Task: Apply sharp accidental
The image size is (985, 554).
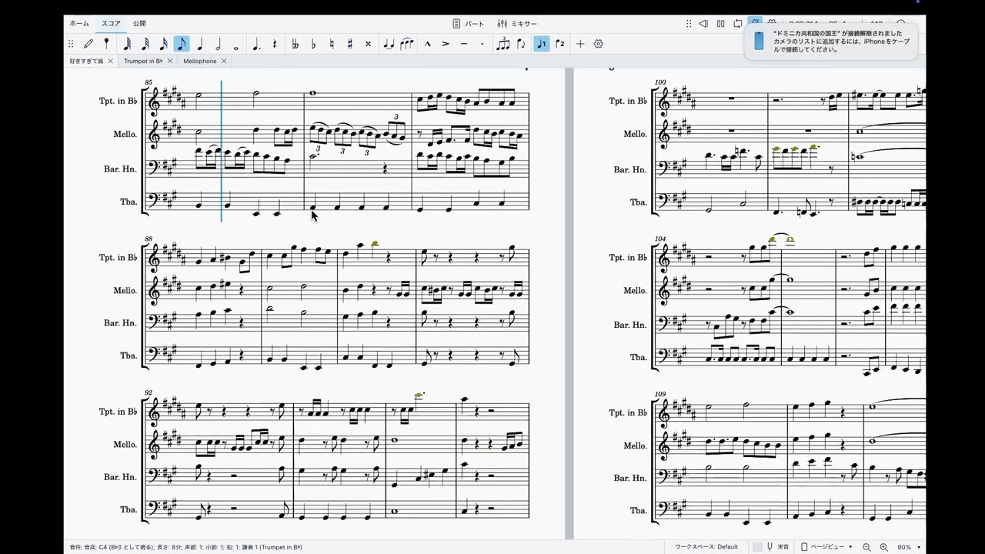Action: point(349,44)
